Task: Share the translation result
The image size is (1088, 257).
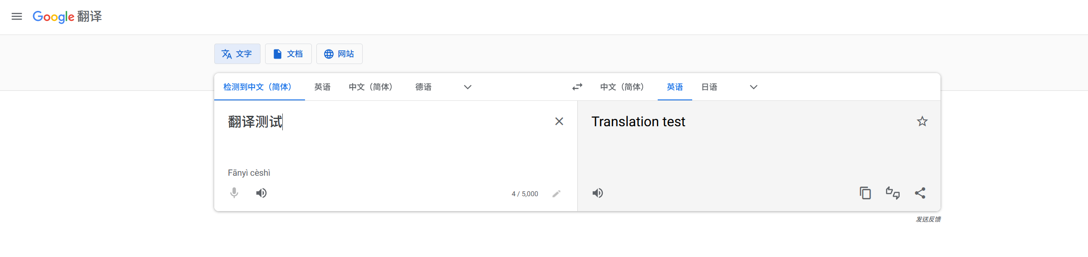Action: (x=920, y=193)
